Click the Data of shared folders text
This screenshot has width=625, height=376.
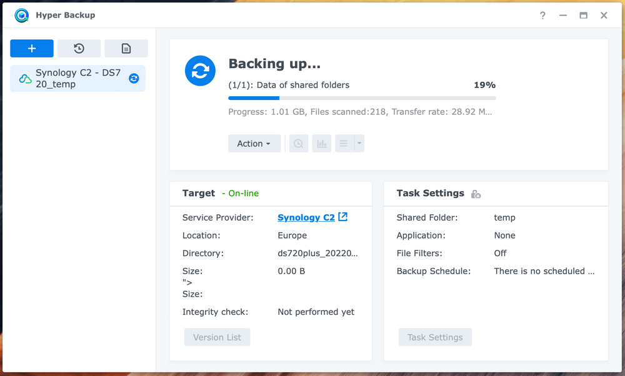click(x=303, y=85)
